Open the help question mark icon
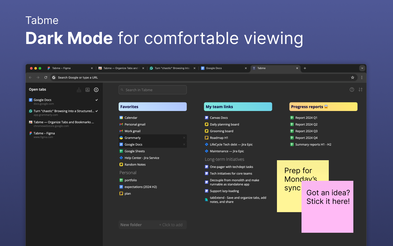The height and width of the screenshot is (246, 393). tap(352, 90)
